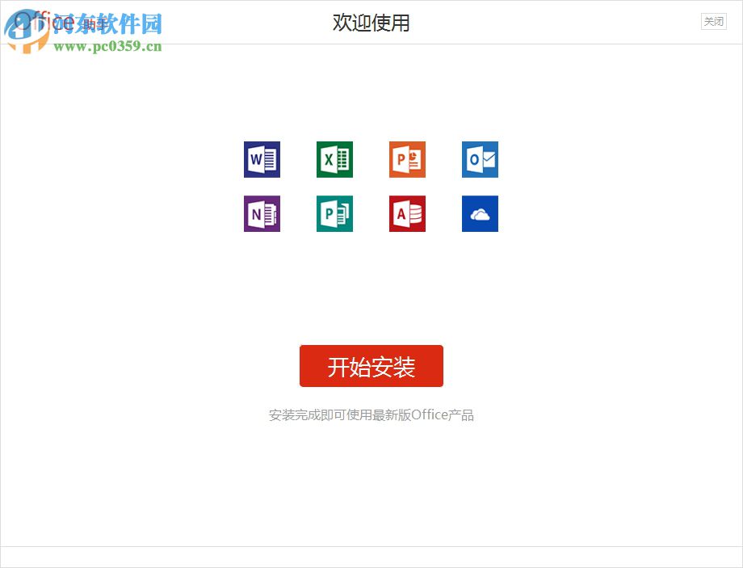The image size is (743, 568).
Task: Click the green Excel icon in the top row
Action: click(334, 159)
